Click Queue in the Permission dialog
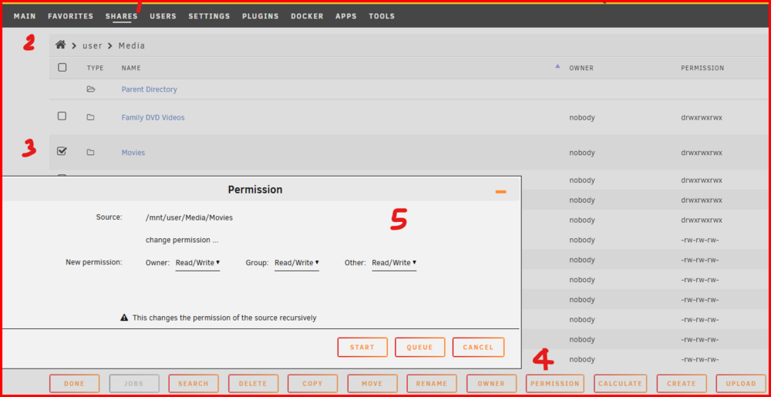 tap(420, 347)
